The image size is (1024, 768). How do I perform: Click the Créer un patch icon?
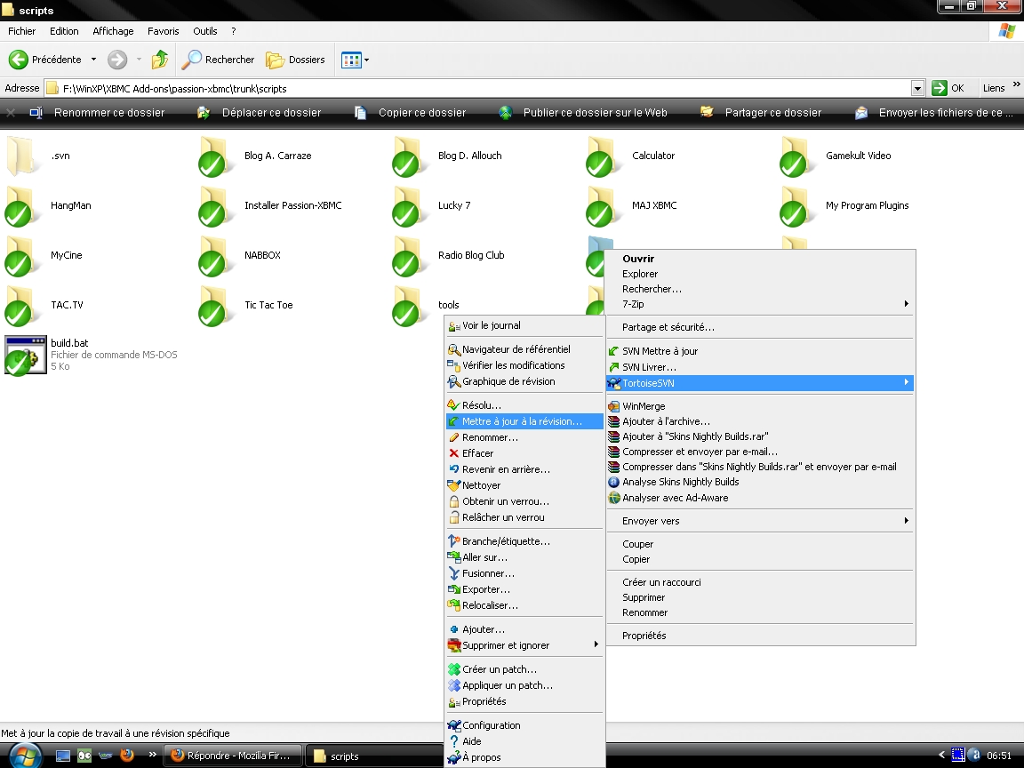pos(454,669)
